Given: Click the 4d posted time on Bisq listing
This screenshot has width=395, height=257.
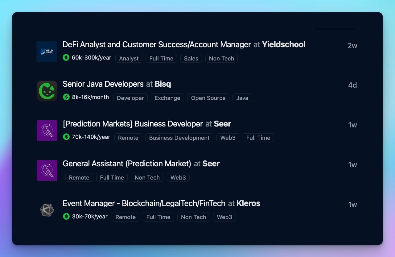Looking at the screenshot, I should tap(352, 85).
